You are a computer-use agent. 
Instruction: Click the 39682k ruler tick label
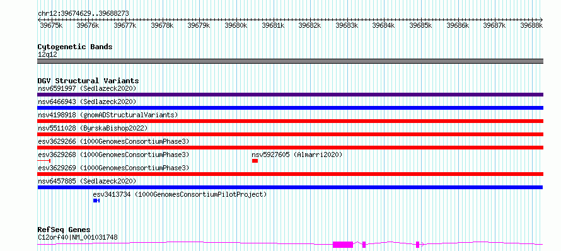(x=310, y=25)
